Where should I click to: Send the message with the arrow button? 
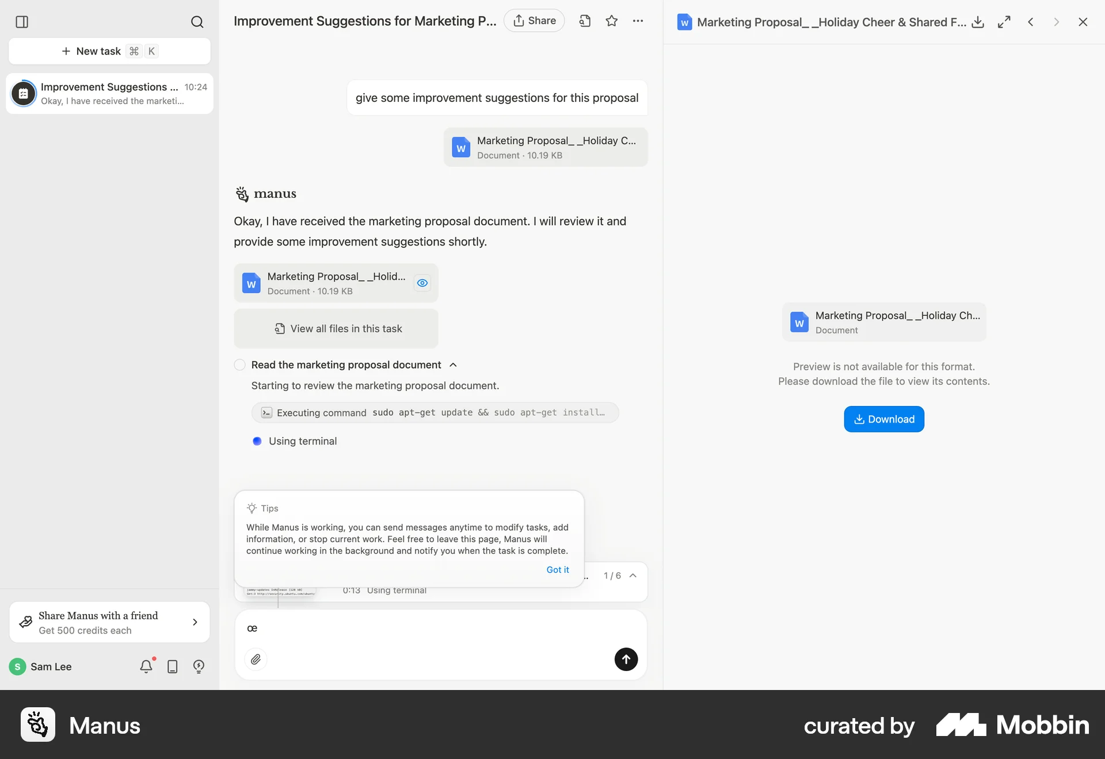[x=626, y=660]
